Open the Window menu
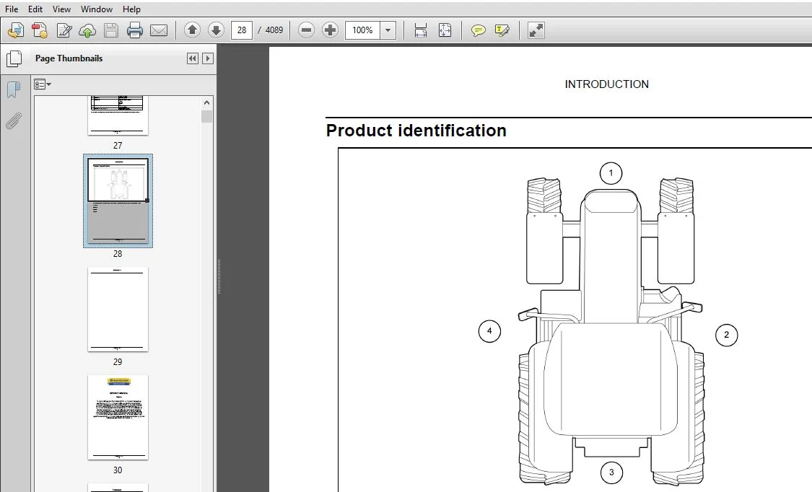812x492 pixels. pos(96,9)
